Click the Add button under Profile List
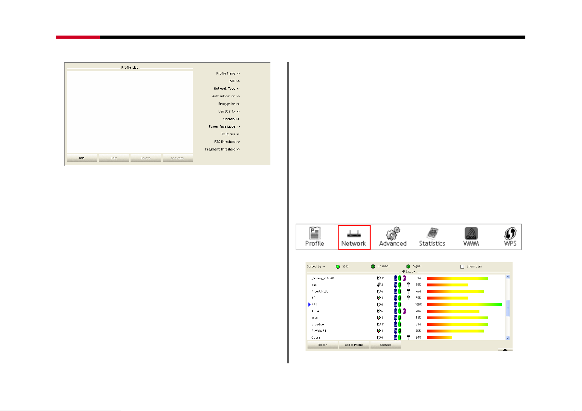The height and width of the screenshot is (411, 582). 82,158
